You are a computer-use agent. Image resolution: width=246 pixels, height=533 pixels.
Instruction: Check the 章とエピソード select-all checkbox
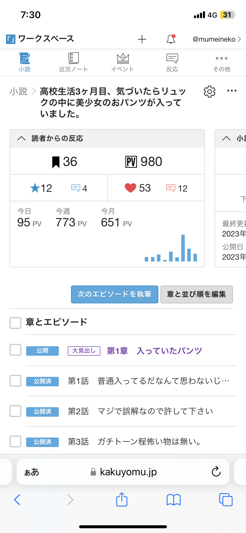point(15,323)
